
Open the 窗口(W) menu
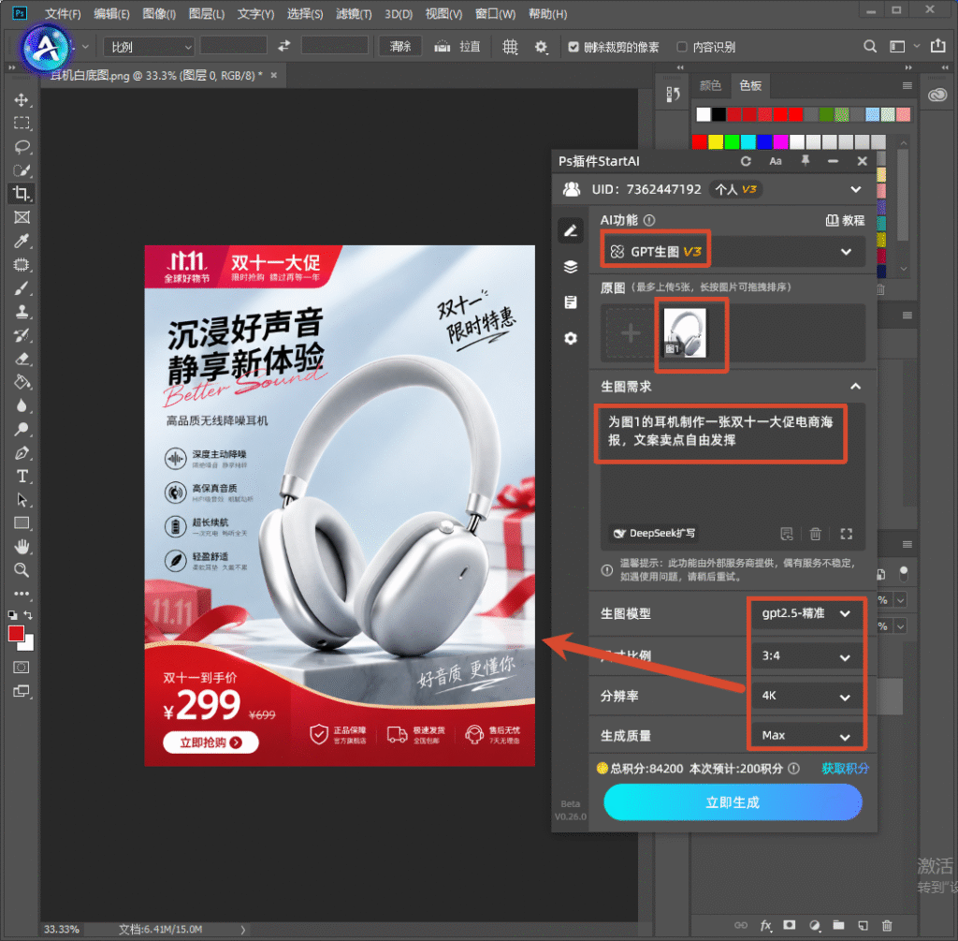(x=495, y=13)
